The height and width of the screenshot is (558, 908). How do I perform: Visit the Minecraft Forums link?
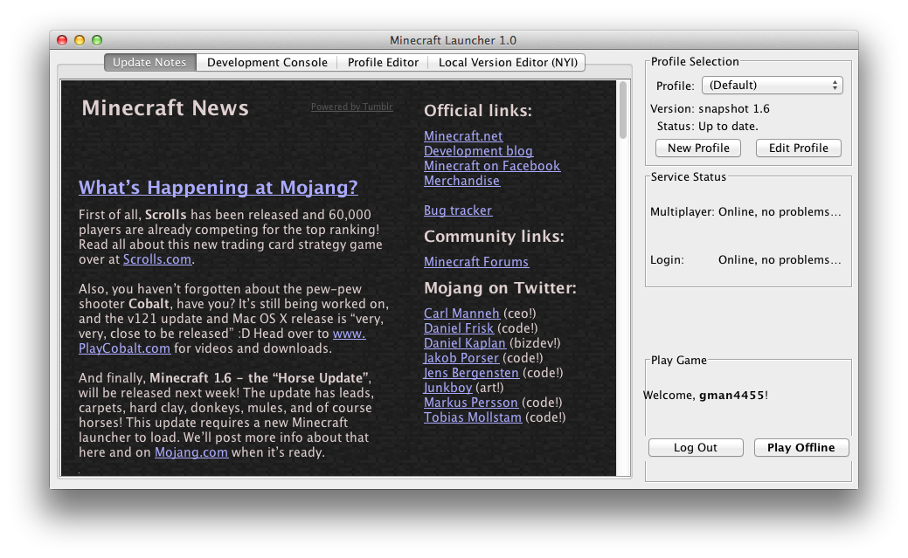(476, 262)
